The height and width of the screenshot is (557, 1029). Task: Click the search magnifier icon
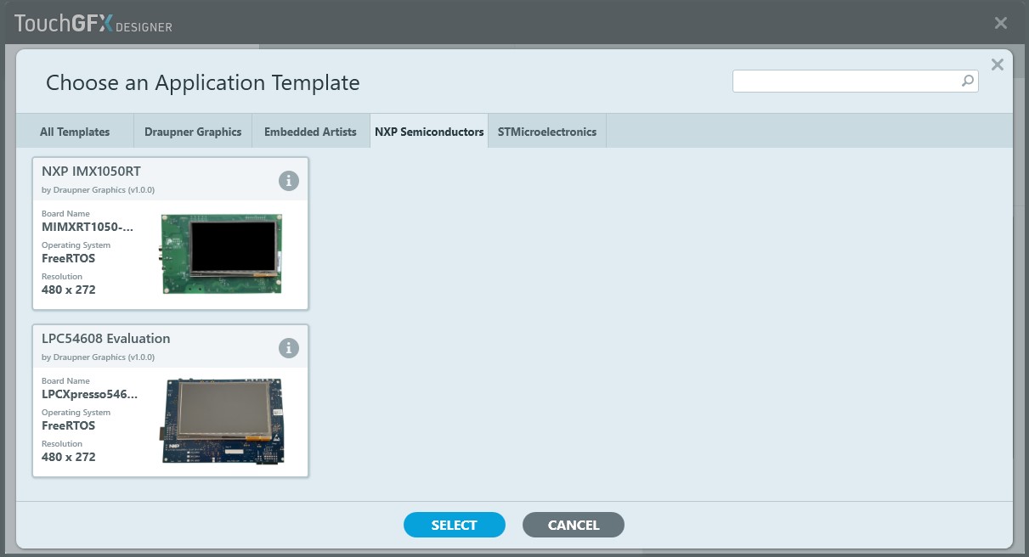click(967, 81)
